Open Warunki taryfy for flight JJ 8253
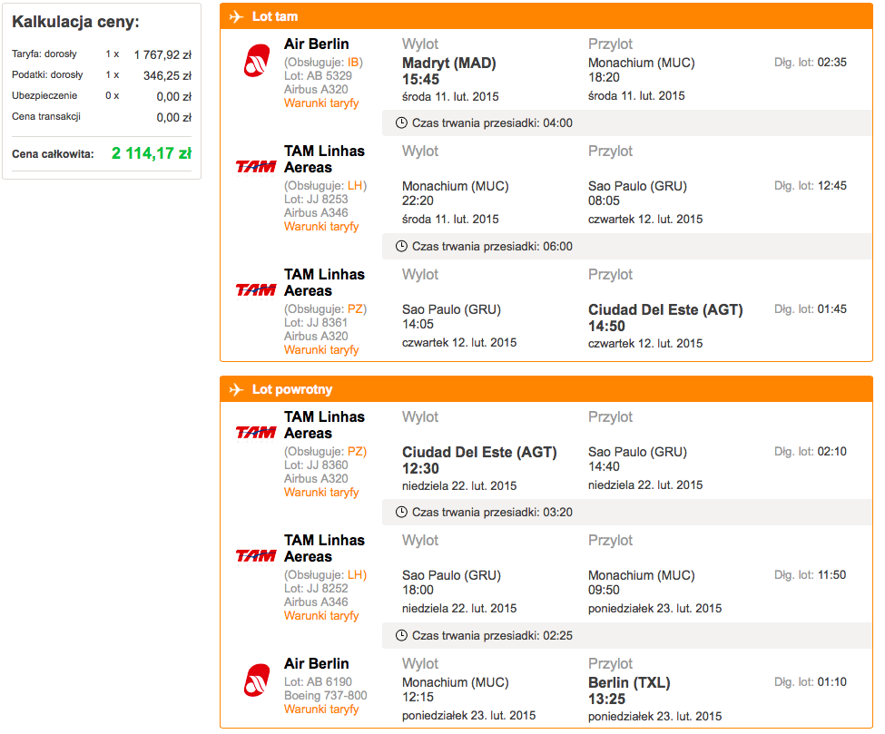The width and height of the screenshot is (885, 734). [x=321, y=227]
